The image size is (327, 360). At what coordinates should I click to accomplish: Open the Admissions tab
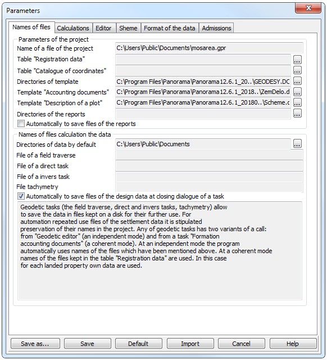tap(216, 28)
